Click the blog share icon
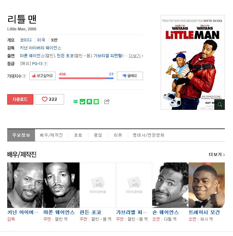Image resolution: width=233 pixels, height=236 pixels. (x=76, y=102)
